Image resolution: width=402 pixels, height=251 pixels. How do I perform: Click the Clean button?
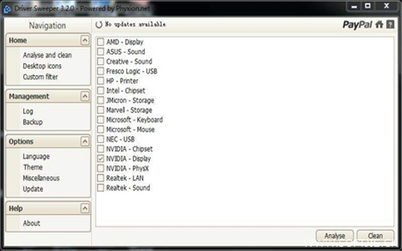(x=375, y=236)
